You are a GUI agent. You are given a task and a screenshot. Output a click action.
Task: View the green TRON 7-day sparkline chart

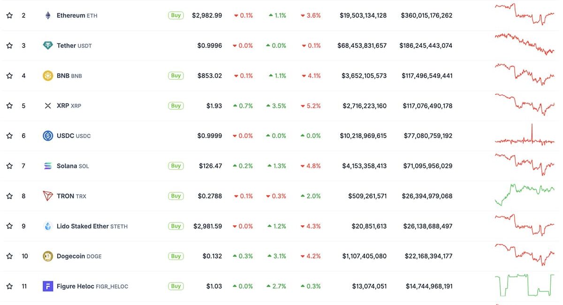point(525,194)
